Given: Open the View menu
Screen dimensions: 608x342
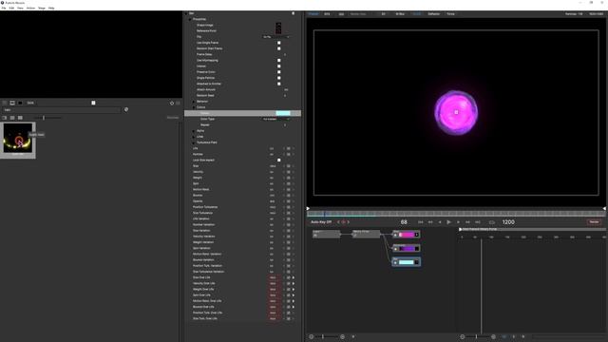Looking at the screenshot, I should coord(20,8).
